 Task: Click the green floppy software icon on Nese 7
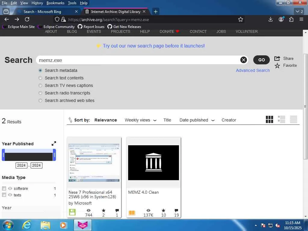[72, 212]
